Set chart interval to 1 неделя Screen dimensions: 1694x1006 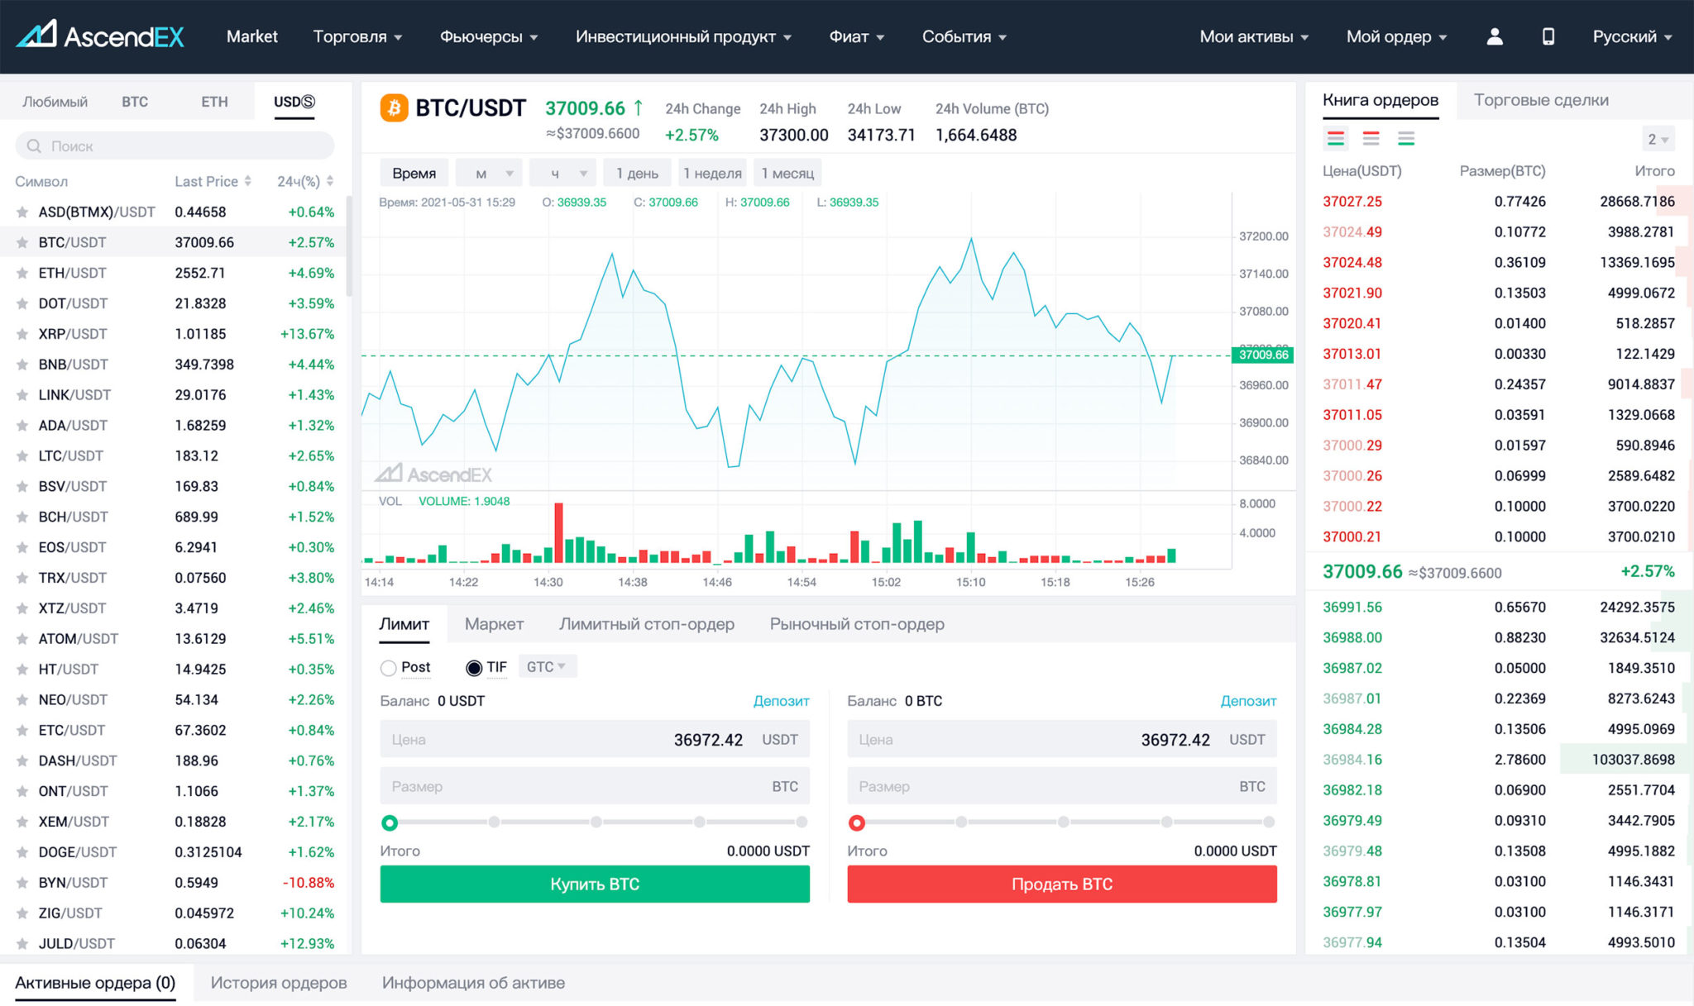coord(712,174)
